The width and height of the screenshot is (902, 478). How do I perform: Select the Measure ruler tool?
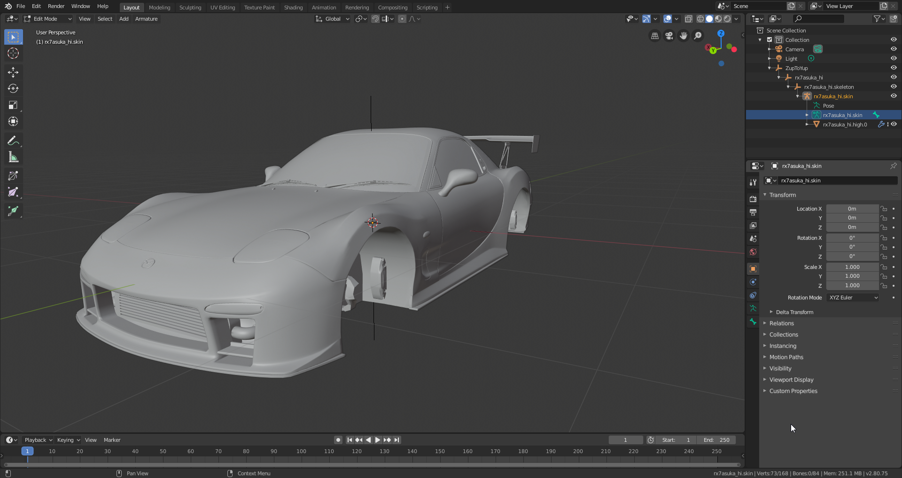(x=13, y=157)
